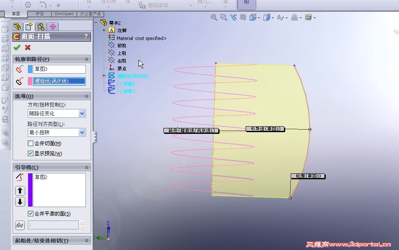This screenshot has width=399, height=250.
Task: Switch to 评估 tab
Action: (40, 14)
